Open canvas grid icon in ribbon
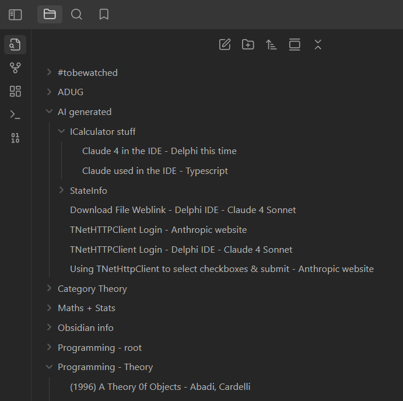 pos(15,91)
